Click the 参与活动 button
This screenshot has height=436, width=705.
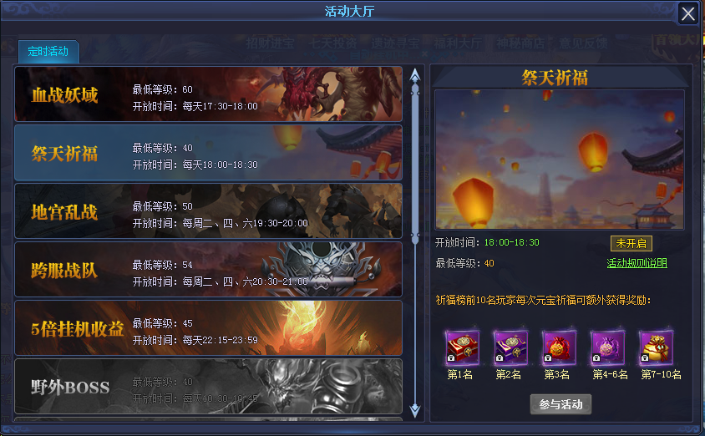point(560,404)
